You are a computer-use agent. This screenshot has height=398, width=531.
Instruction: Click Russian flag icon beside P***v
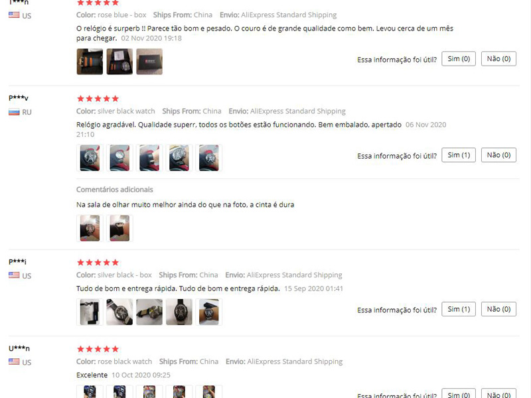[14, 112]
